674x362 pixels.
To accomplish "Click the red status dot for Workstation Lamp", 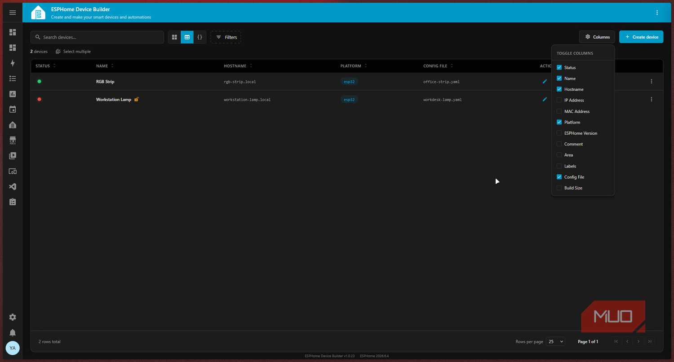I will [39, 99].
